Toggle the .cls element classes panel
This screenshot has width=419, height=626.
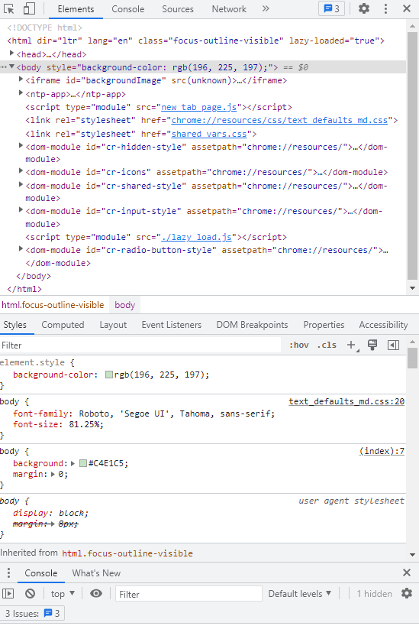coord(327,345)
